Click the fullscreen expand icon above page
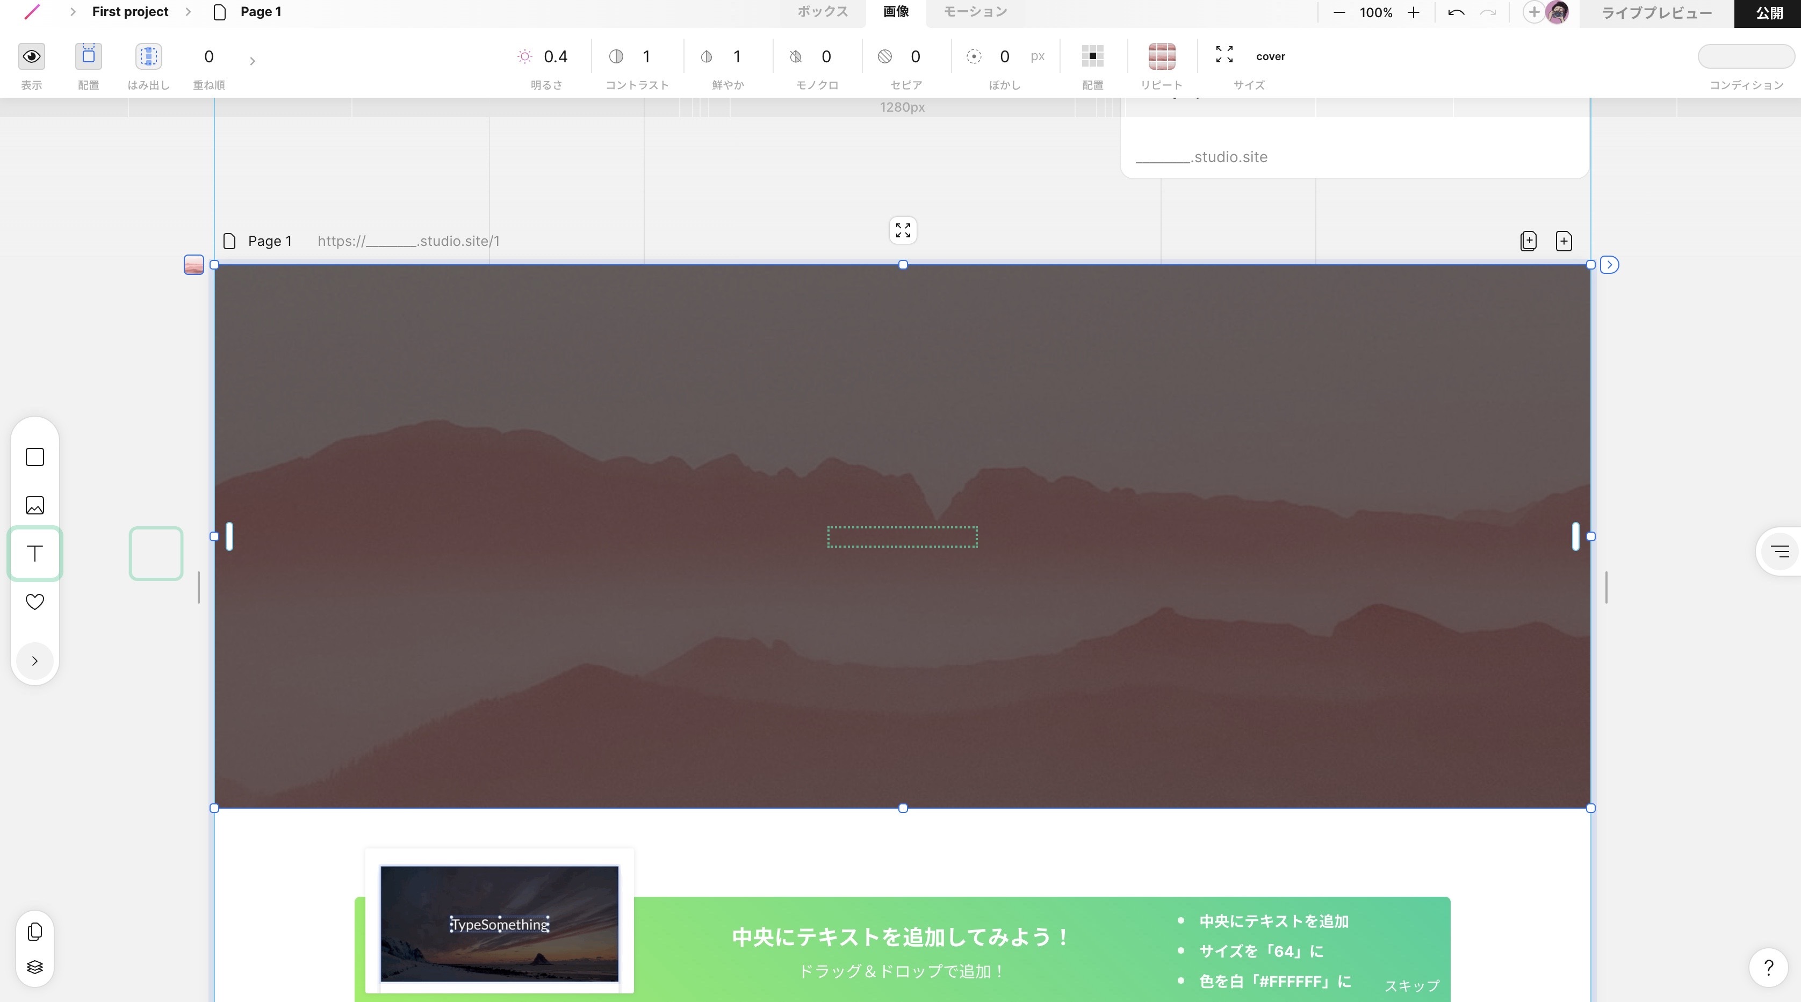The width and height of the screenshot is (1801, 1002). tap(903, 230)
